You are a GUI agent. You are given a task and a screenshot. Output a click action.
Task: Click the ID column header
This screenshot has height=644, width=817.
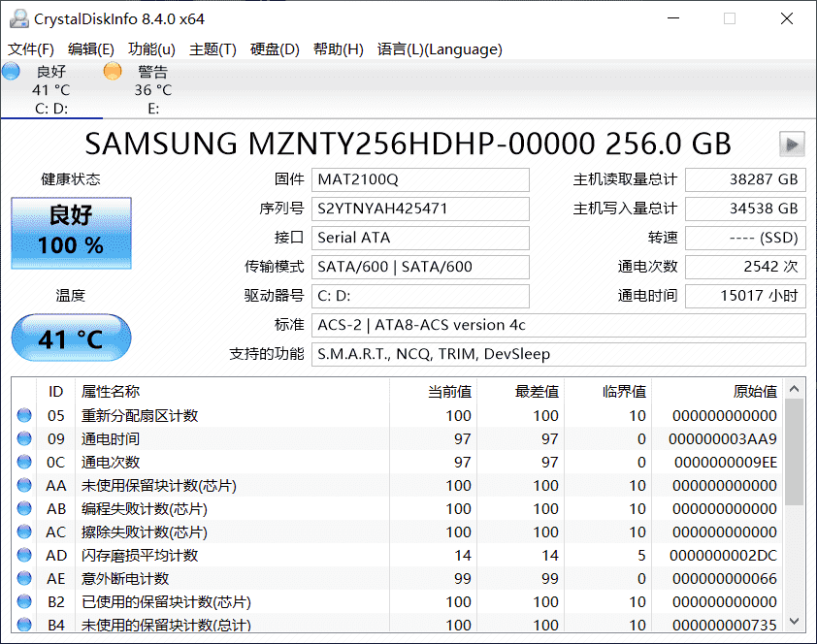click(55, 392)
